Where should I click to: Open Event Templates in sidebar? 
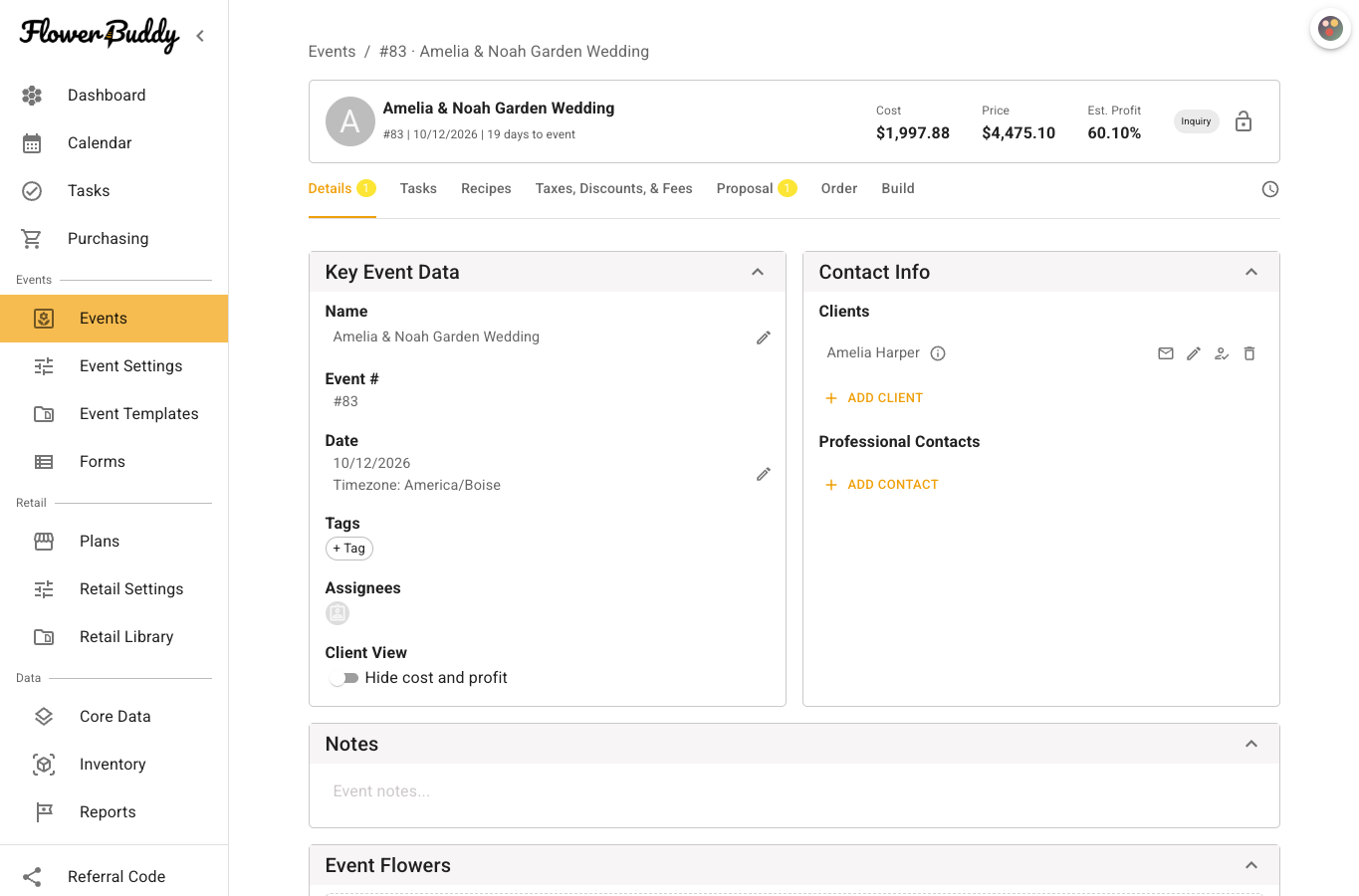click(x=113, y=414)
